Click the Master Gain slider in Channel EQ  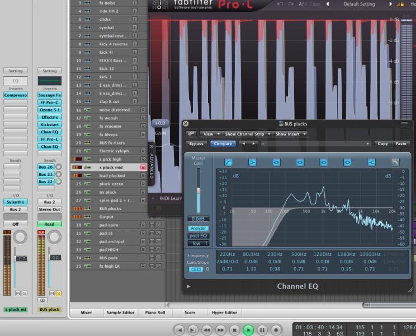pyautogui.click(x=198, y=190)
